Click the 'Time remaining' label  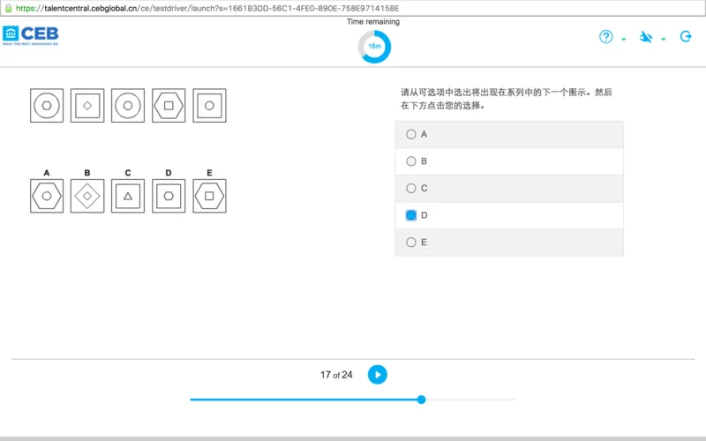[x=372, y=21]
